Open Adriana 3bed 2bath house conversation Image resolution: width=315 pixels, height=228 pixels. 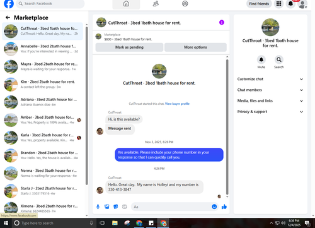click(42, 102)
